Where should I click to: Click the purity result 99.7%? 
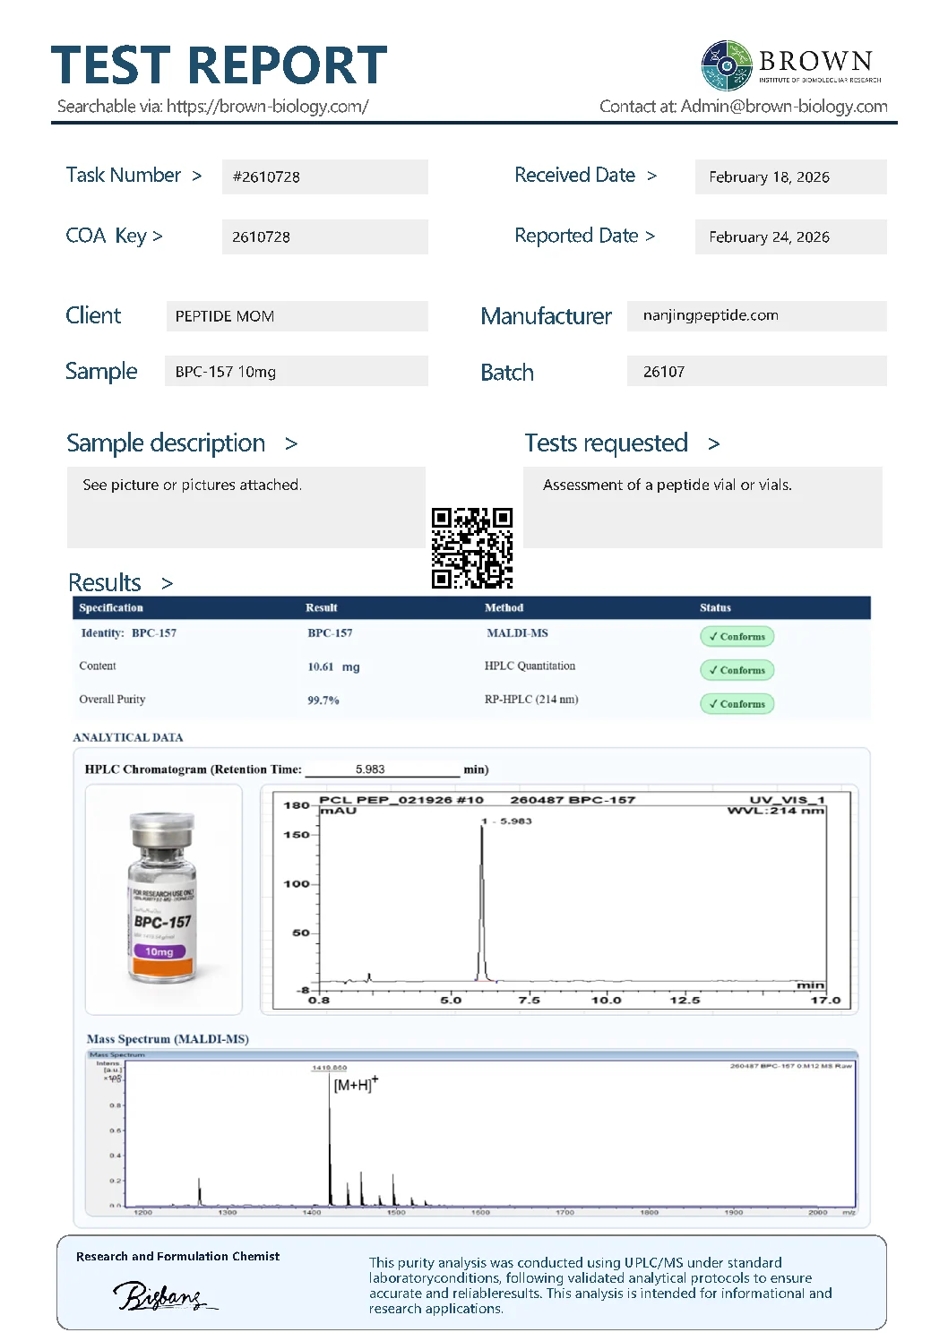[323, 701]
